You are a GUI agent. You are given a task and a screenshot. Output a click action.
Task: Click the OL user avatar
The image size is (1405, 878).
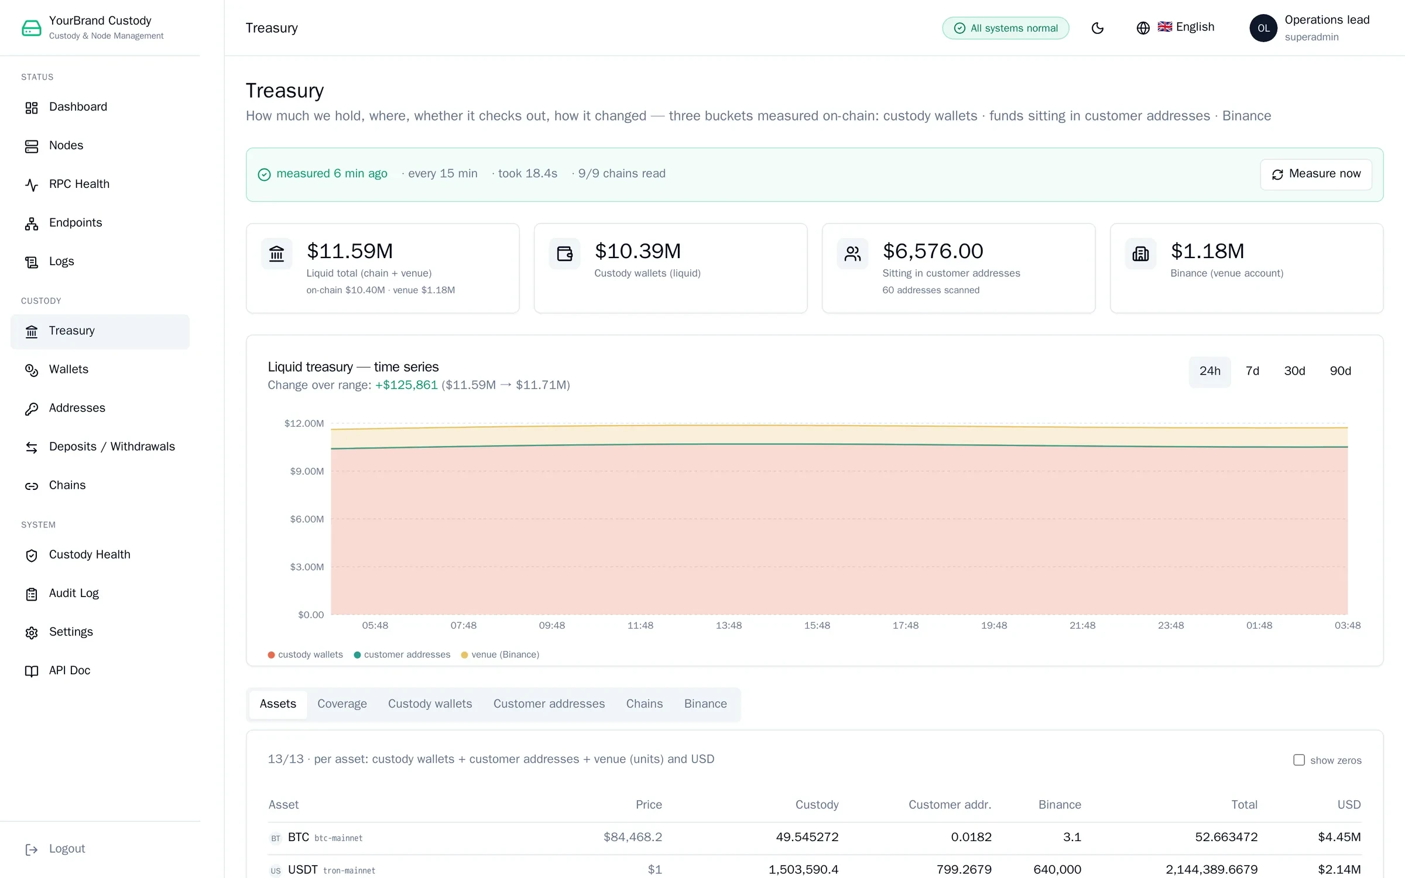pos(1263,28)
